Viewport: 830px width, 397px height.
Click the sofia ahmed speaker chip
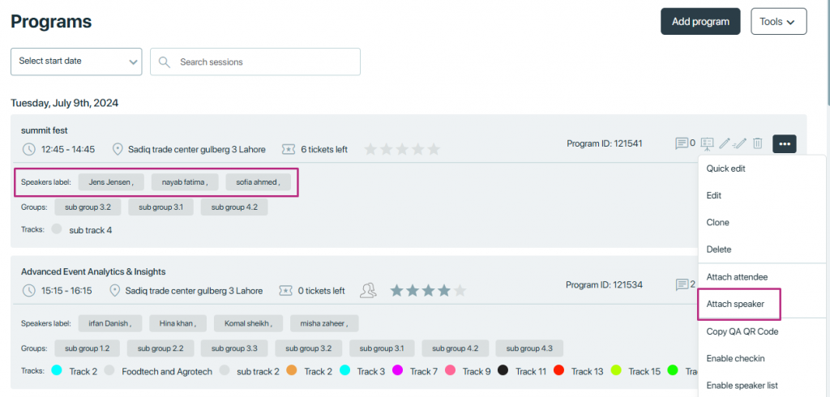click(259, 182)
